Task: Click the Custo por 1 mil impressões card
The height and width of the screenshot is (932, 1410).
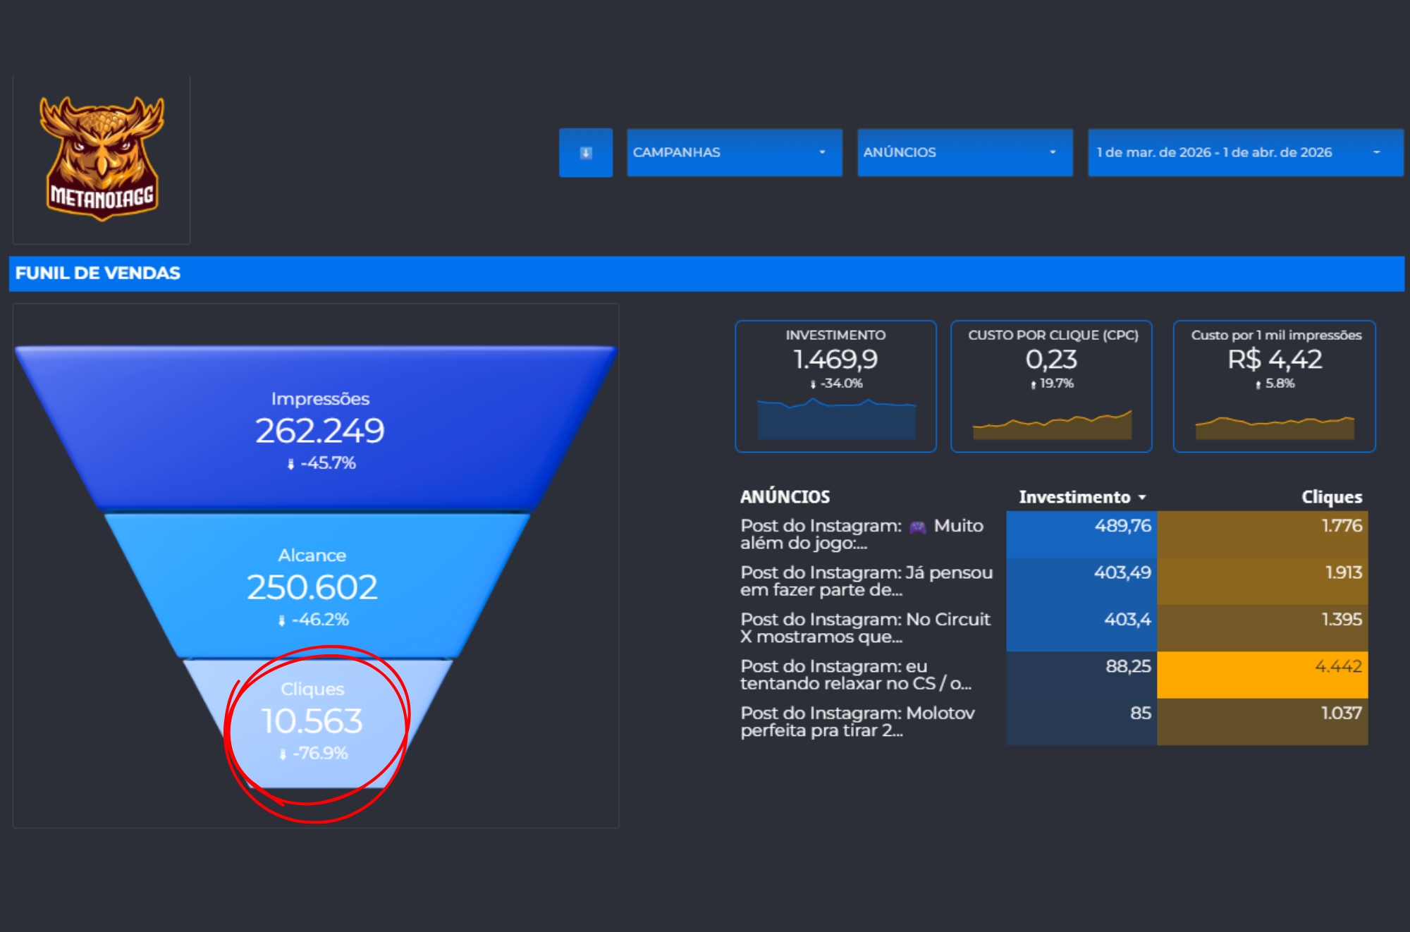Action: pos(1274,386)
